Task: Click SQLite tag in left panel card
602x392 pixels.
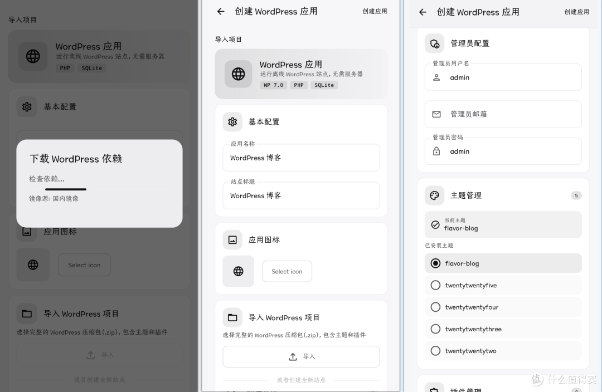Action: 92,68
